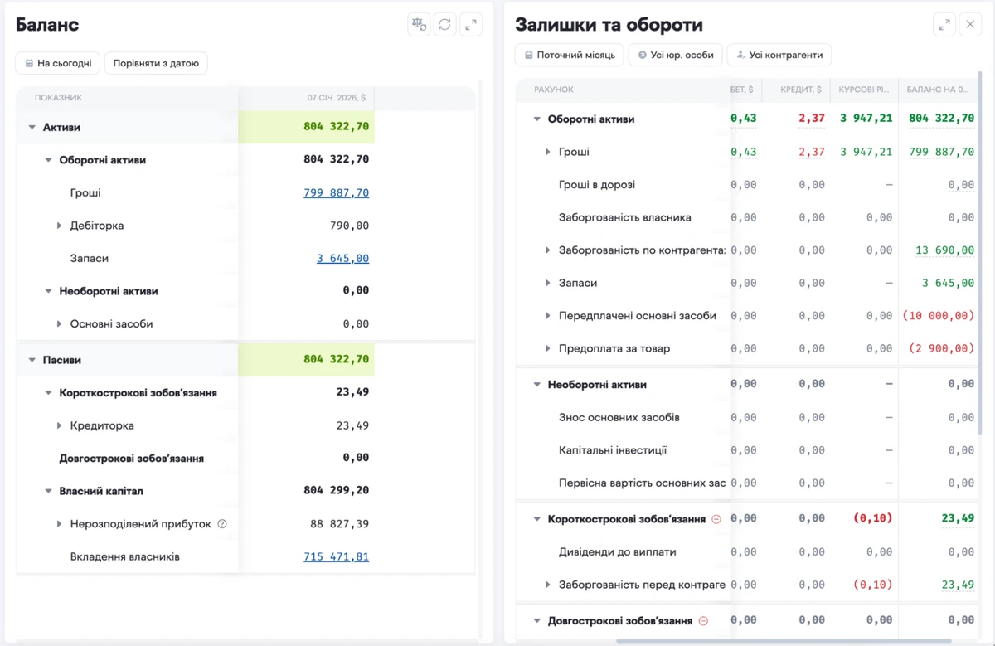
Task: Click help icon next to Нерозподілений прибуток
Action: [221, 524]
